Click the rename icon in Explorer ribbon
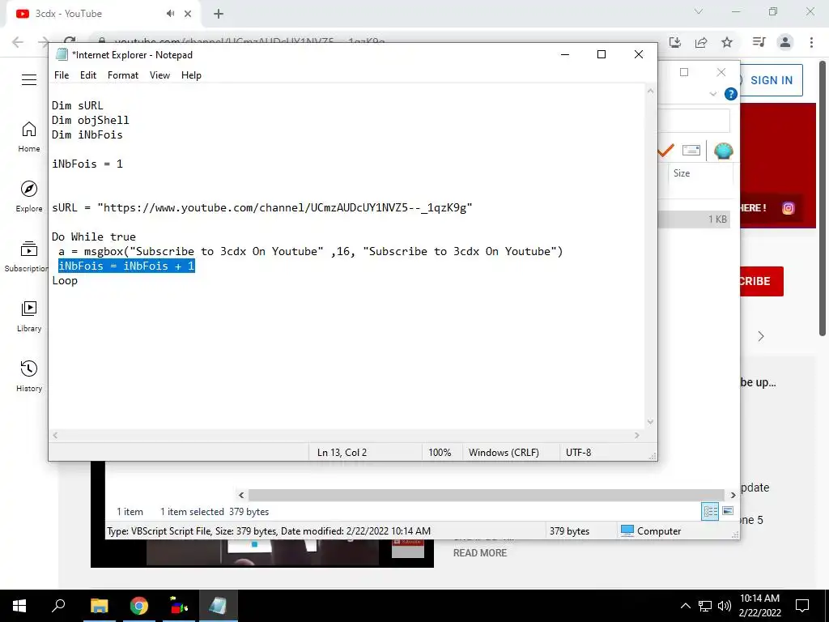The width and height of the screenshot is (829, 622). tap(691, 151)
